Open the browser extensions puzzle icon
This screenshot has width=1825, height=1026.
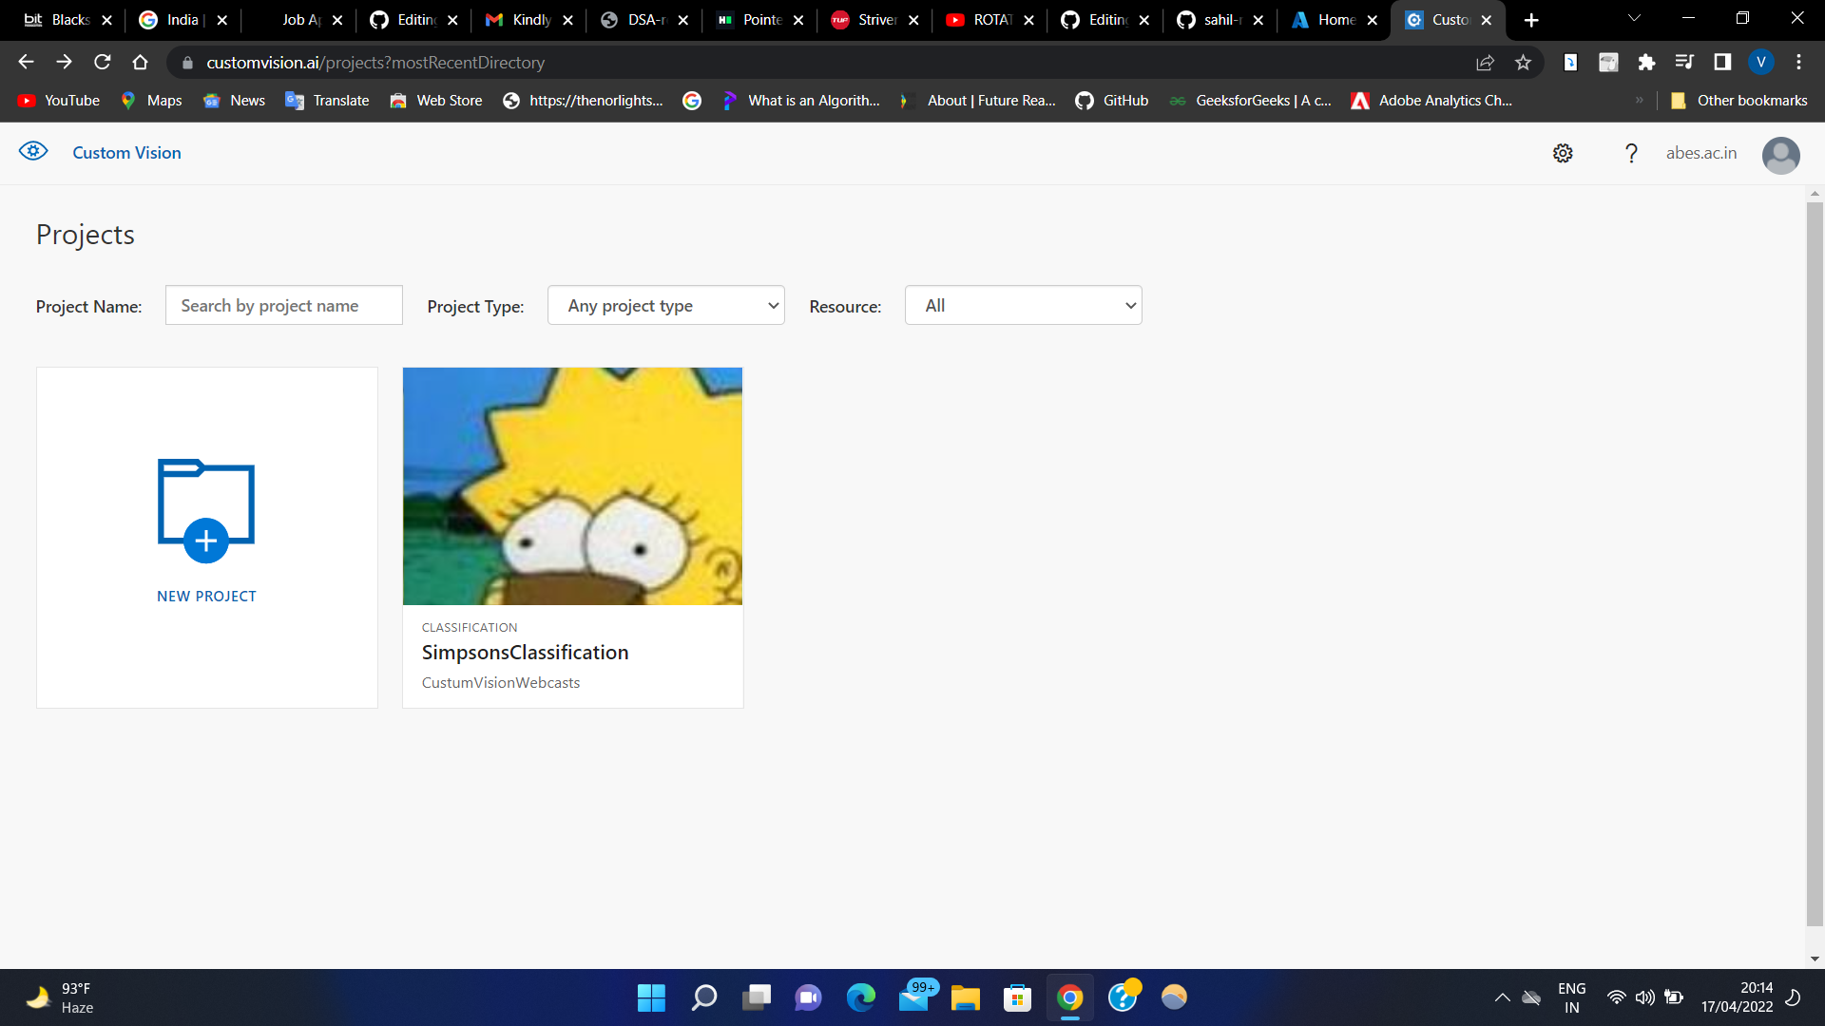[x=1646, y=62]
